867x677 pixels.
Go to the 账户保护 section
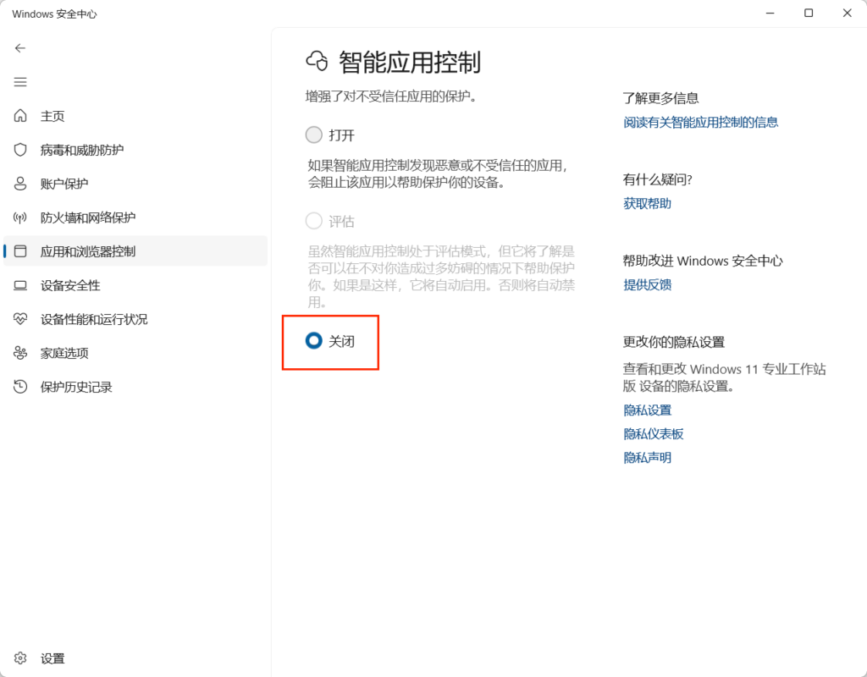[135, 184]
